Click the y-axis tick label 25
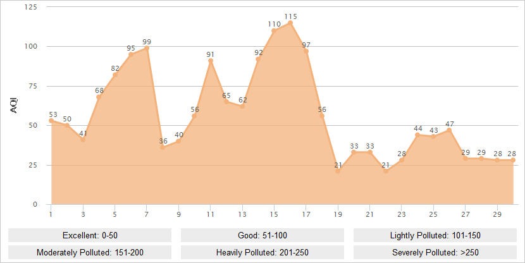 point(33,165)
